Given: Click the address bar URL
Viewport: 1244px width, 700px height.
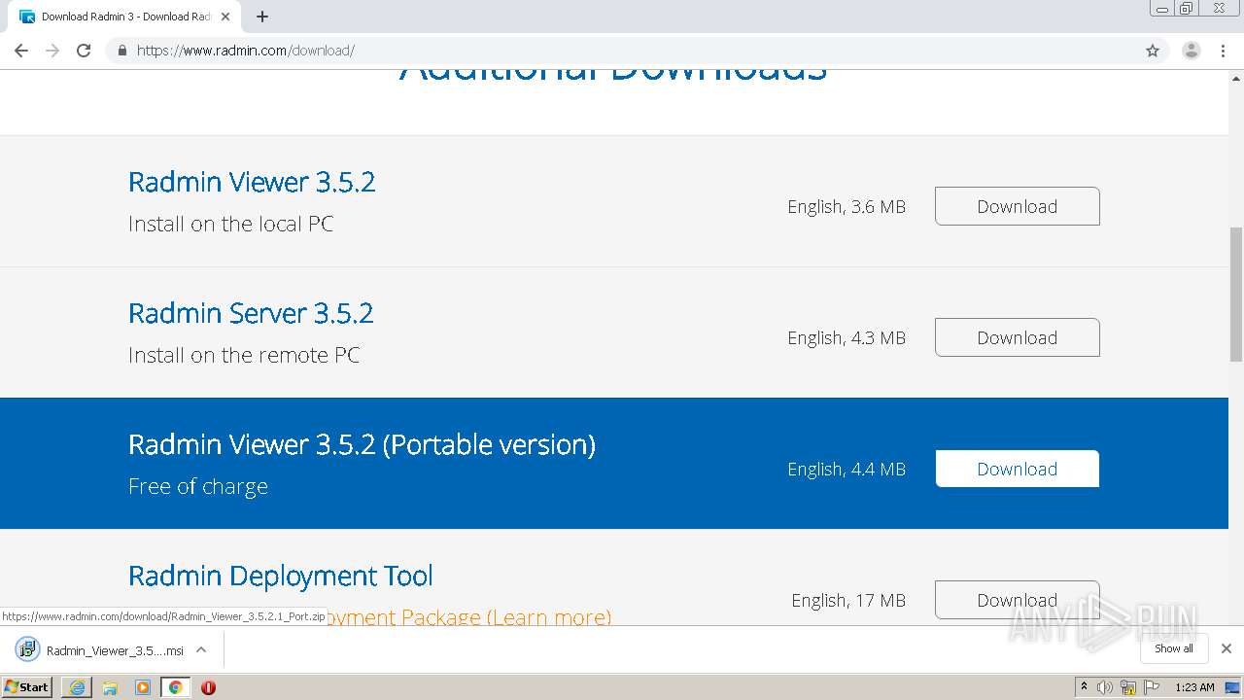Looking at the screenshot, I should point(246,51).
